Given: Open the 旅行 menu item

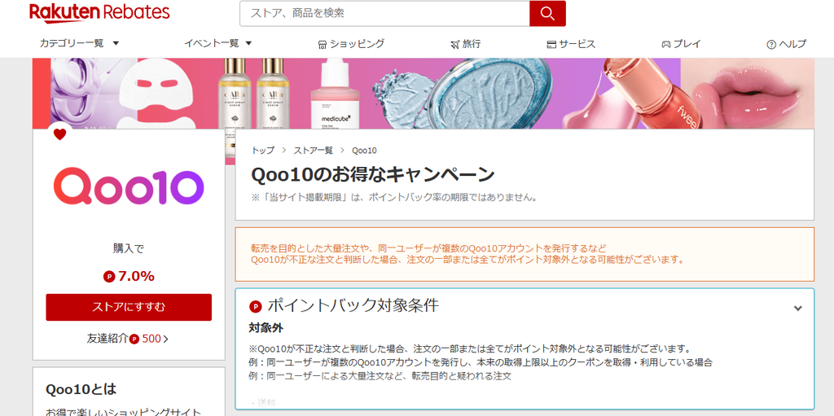Looking at the screenshot, I should 465,44.
